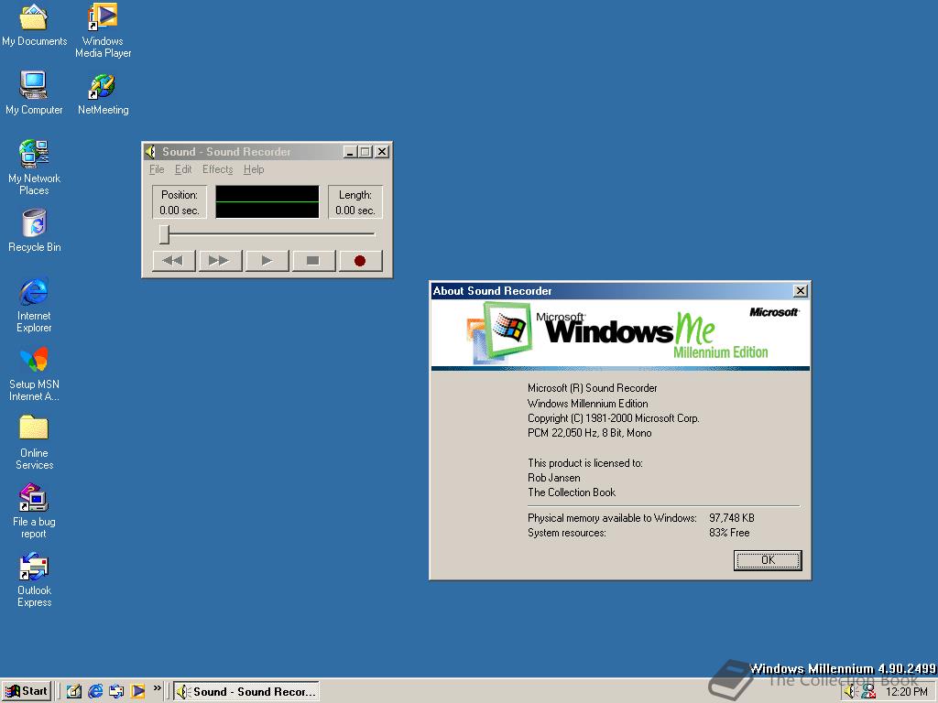
Task: Launch Internet Explorer from Quick Launch
Action: (x=95, y=692)
